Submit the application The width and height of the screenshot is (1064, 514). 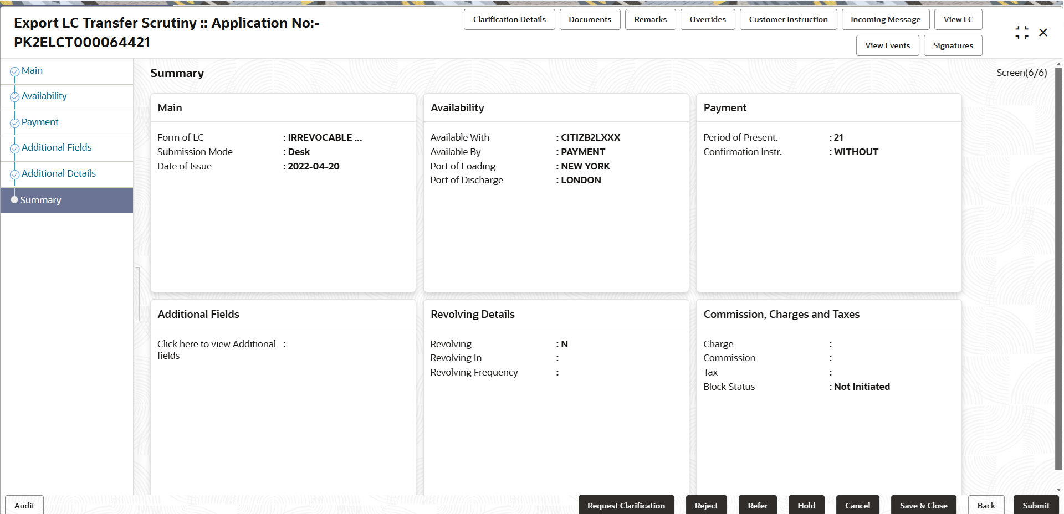pos(1036,505)
